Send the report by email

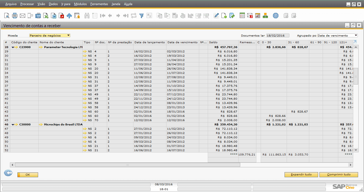click(23, 16)
